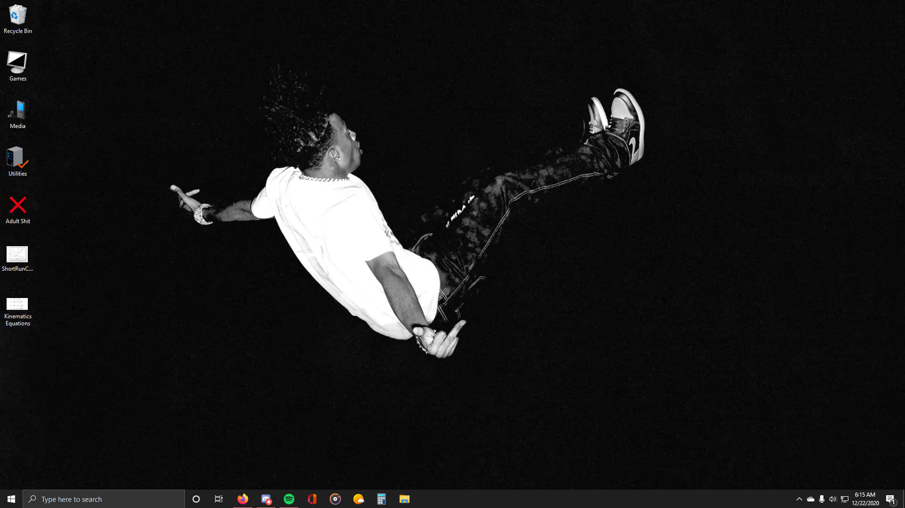Open the Action Center notifications

click(890, 499)
